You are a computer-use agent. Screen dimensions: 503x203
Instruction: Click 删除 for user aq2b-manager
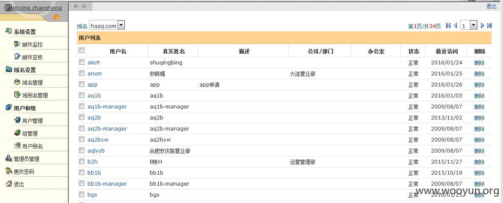(x=479, y=128)
